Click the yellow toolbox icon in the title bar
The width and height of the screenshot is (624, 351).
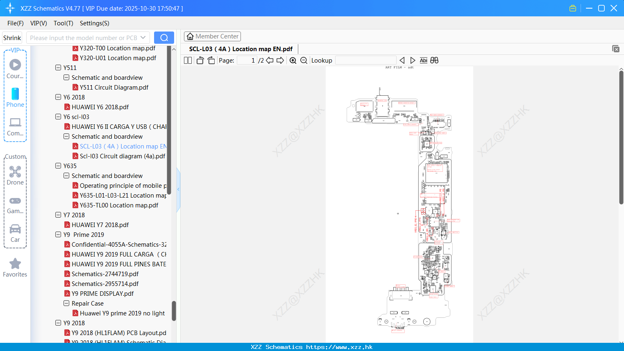[573, 8]
